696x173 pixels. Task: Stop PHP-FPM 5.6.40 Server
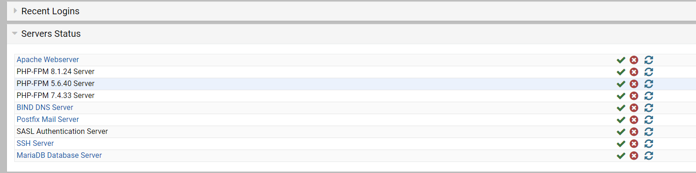[634, 84]
